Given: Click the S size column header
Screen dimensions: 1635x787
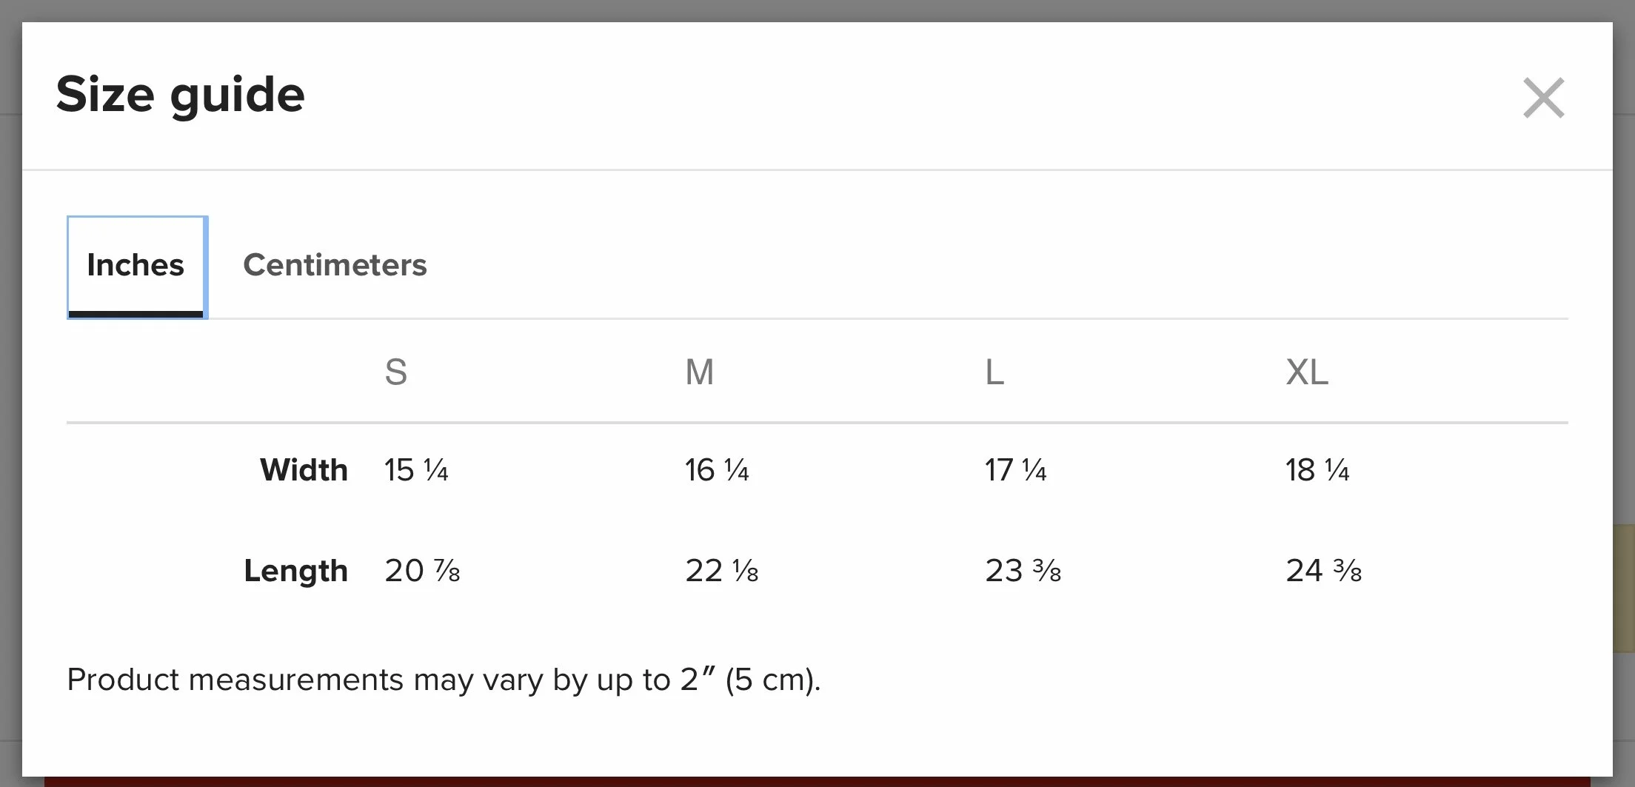Looking at the screenshot, I should coord(396,372).
